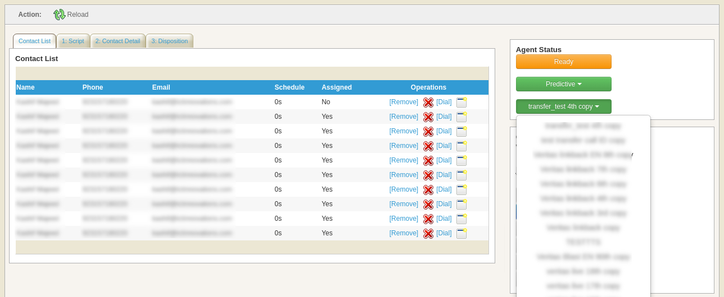The width and height of the screenshot is (724, 297).
Task: Click the Schedule column header
Action: 289,87
